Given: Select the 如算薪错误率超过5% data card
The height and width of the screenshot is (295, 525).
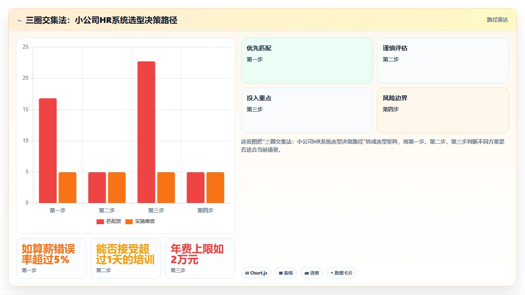Looking at the screenshot, I should pos(51,258).
